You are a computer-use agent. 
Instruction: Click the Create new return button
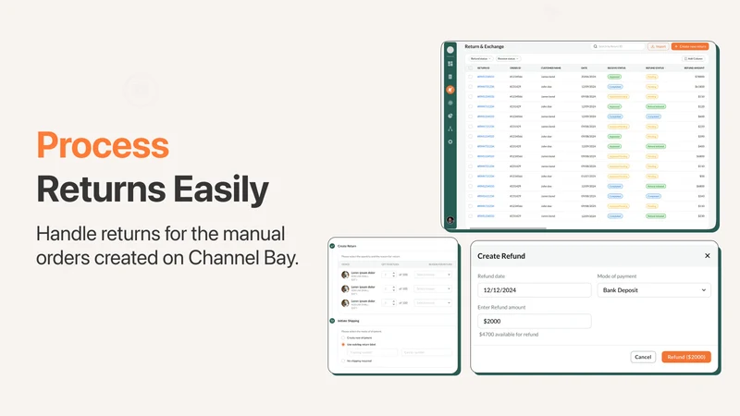[x=690, y=47]
